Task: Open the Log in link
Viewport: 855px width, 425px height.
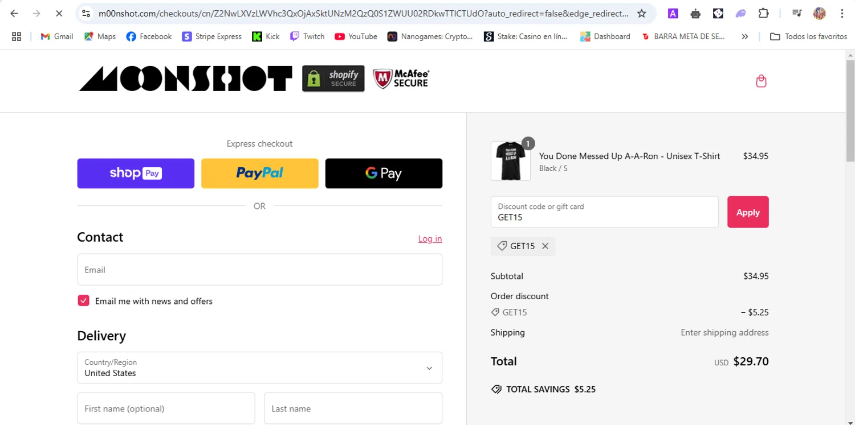Action: click(x=430, y=239)
